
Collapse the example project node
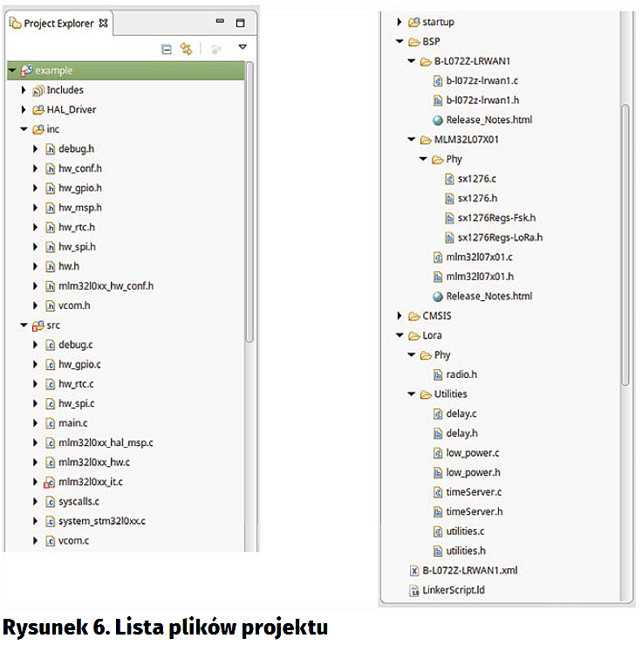(11, 70)
